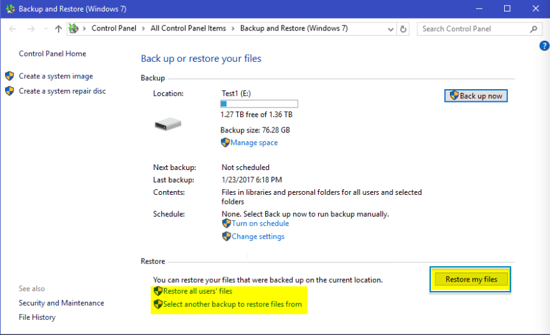Maximize the Backup and Restore window

(x=507, y=8)
